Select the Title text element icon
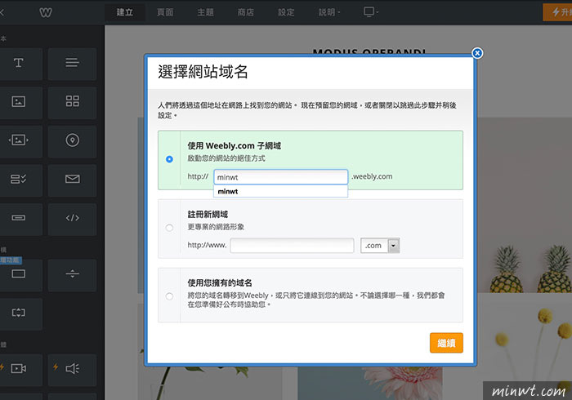572x400 pixels. pyautogui.click(x=18, y=63)
